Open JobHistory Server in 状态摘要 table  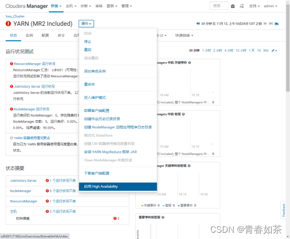tap(23, 181)
